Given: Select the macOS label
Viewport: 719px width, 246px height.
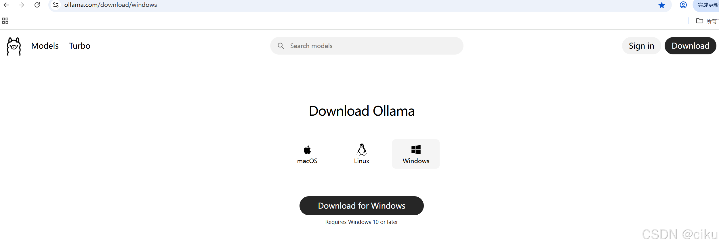Looking at the screenshot, I should tap(307, 161).
